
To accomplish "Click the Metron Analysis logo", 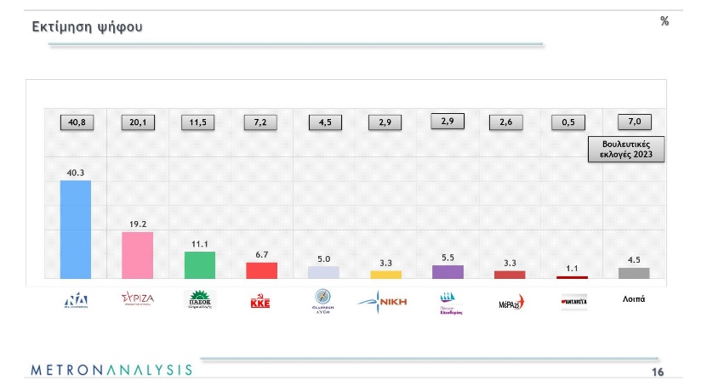I will point(111,370).
